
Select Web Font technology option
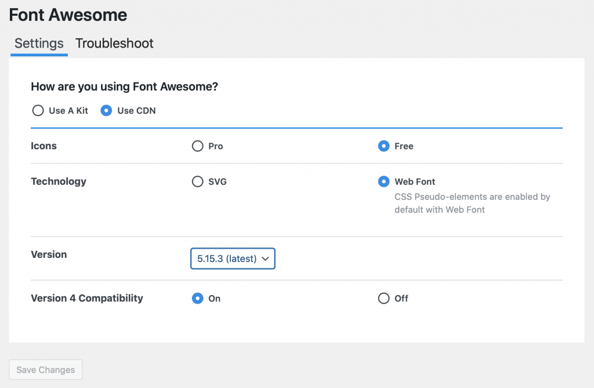pyautogui.click(x=384, y=182)
